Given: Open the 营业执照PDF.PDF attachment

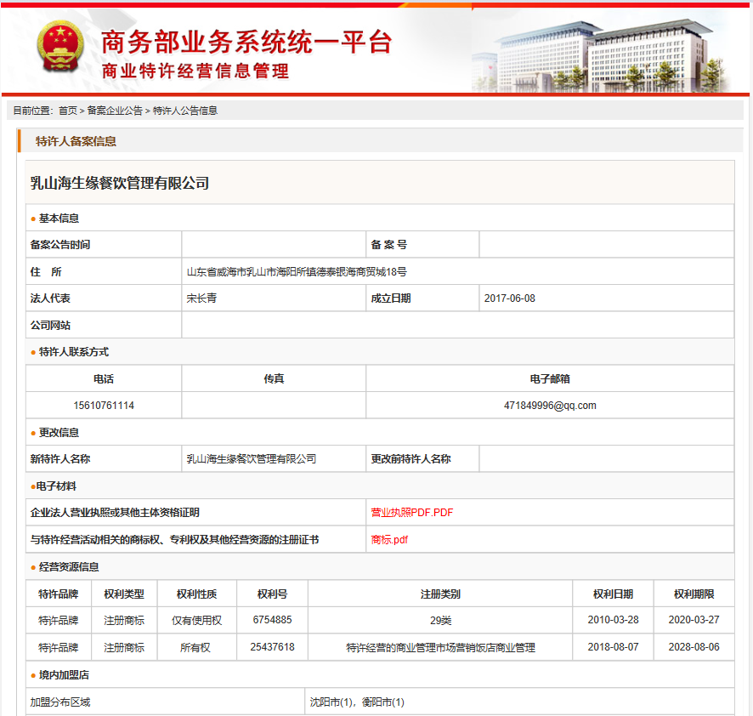Looking at the screenshot, I should click(411, 513).
